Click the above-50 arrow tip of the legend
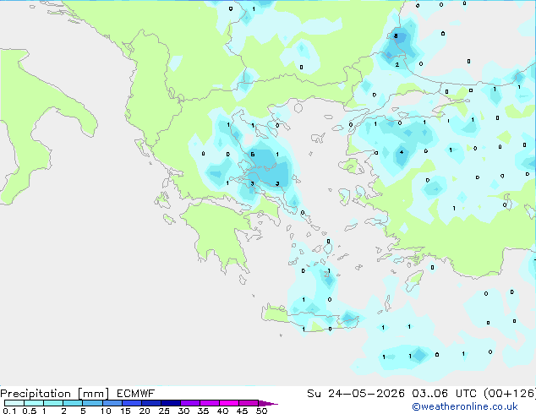 pos(268,403)
